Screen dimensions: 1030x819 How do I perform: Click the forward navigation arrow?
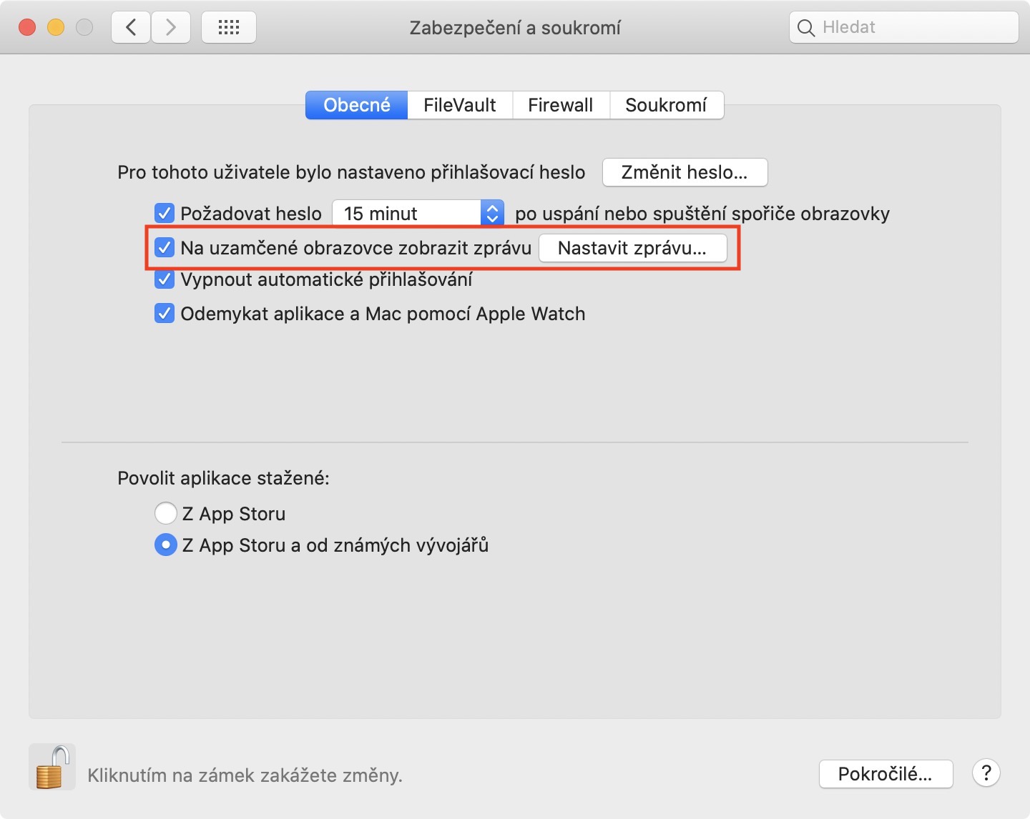pos(171,27)
